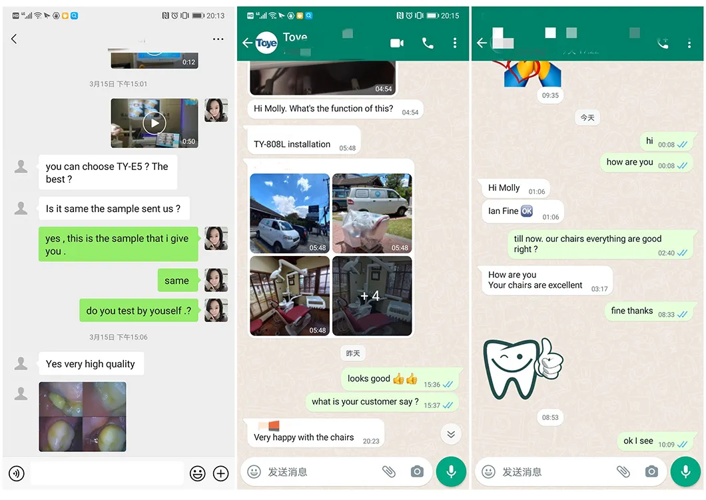Viewport: 706px width, 500px height.
Task: Open the dental teeth photo thumbnail
Action: pos(83,417)
